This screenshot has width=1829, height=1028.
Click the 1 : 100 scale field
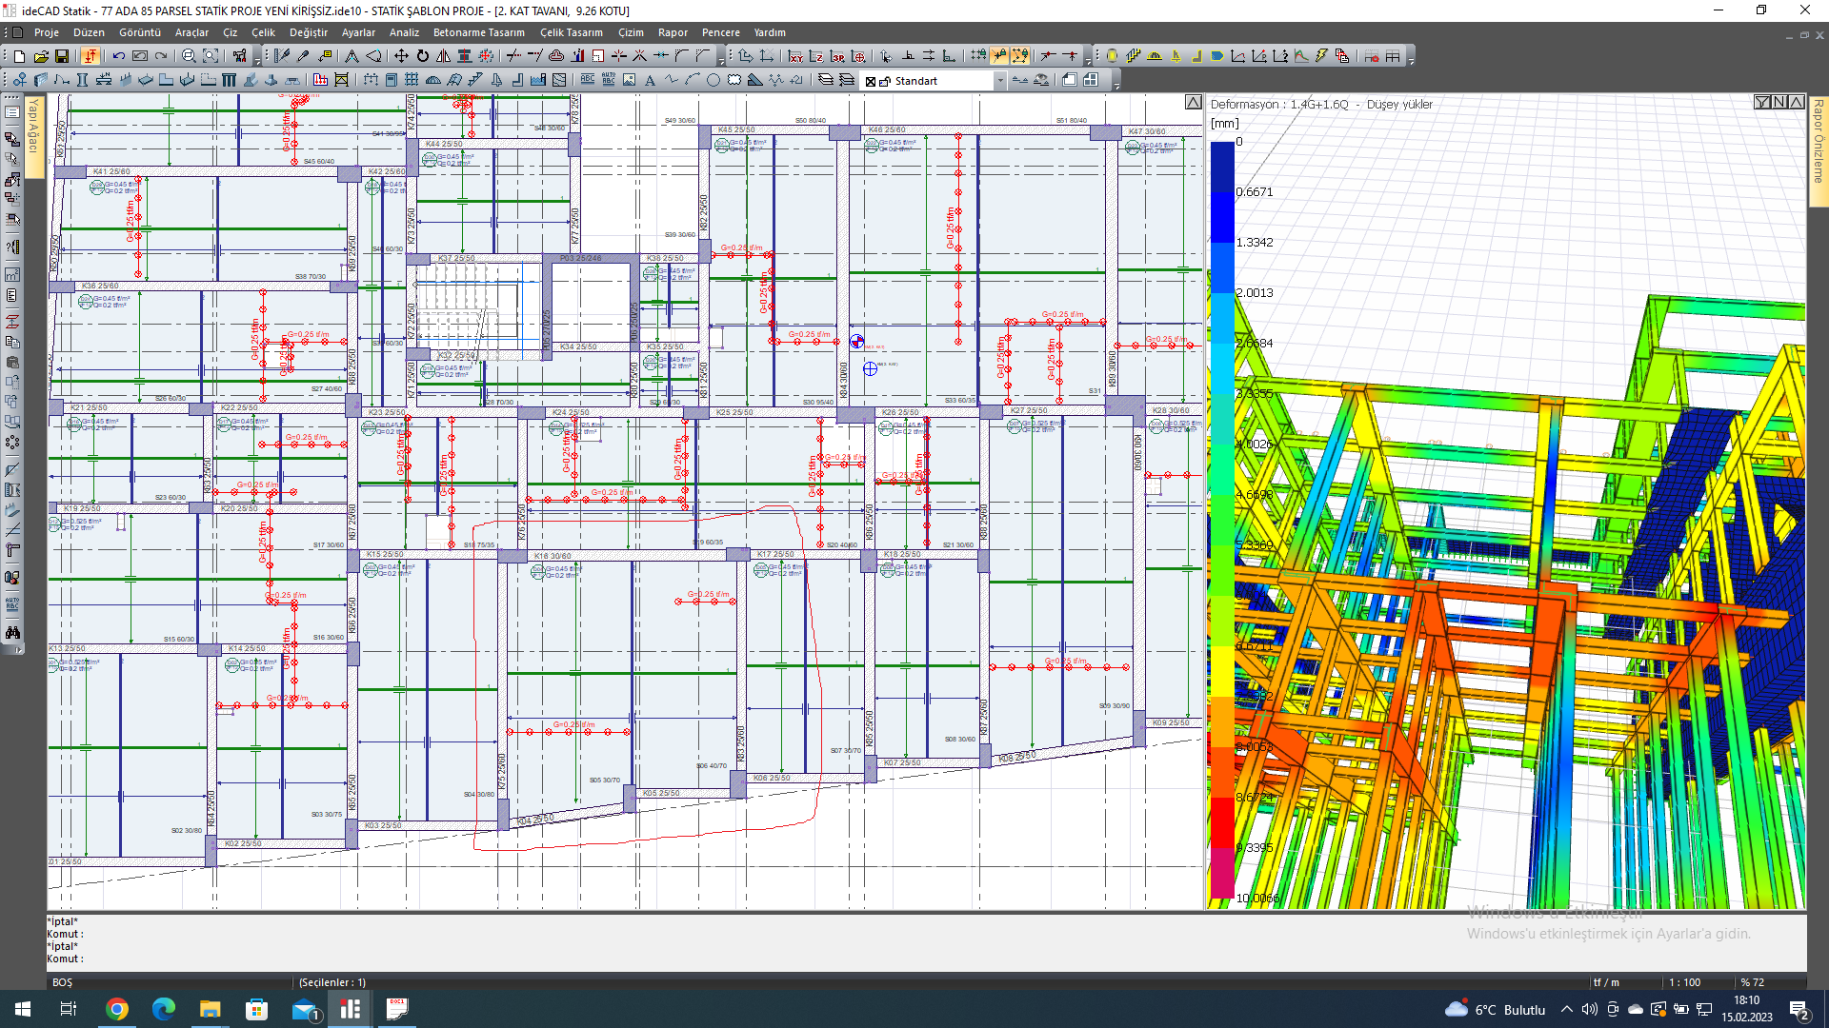point(1685,982)
